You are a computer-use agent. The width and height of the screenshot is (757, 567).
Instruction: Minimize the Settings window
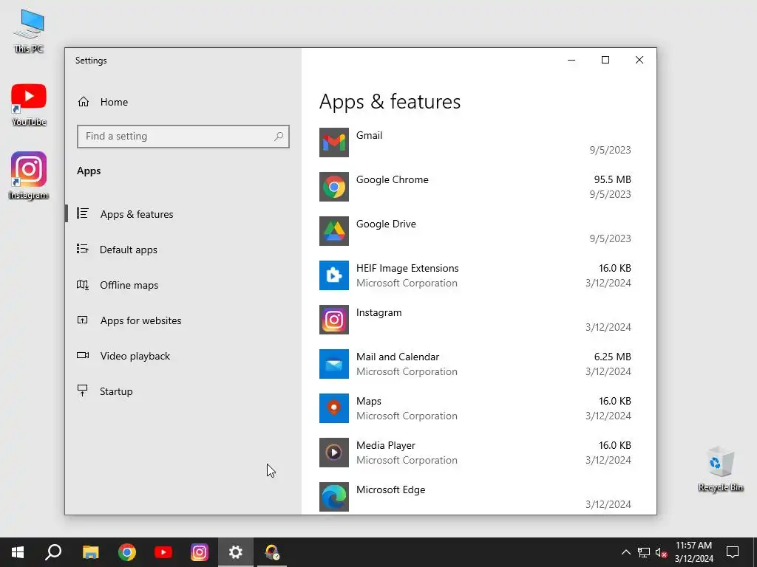[x=571, y=60]
